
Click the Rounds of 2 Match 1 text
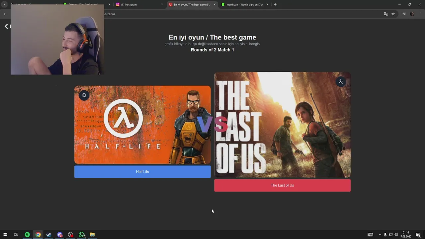pos(212,50)
